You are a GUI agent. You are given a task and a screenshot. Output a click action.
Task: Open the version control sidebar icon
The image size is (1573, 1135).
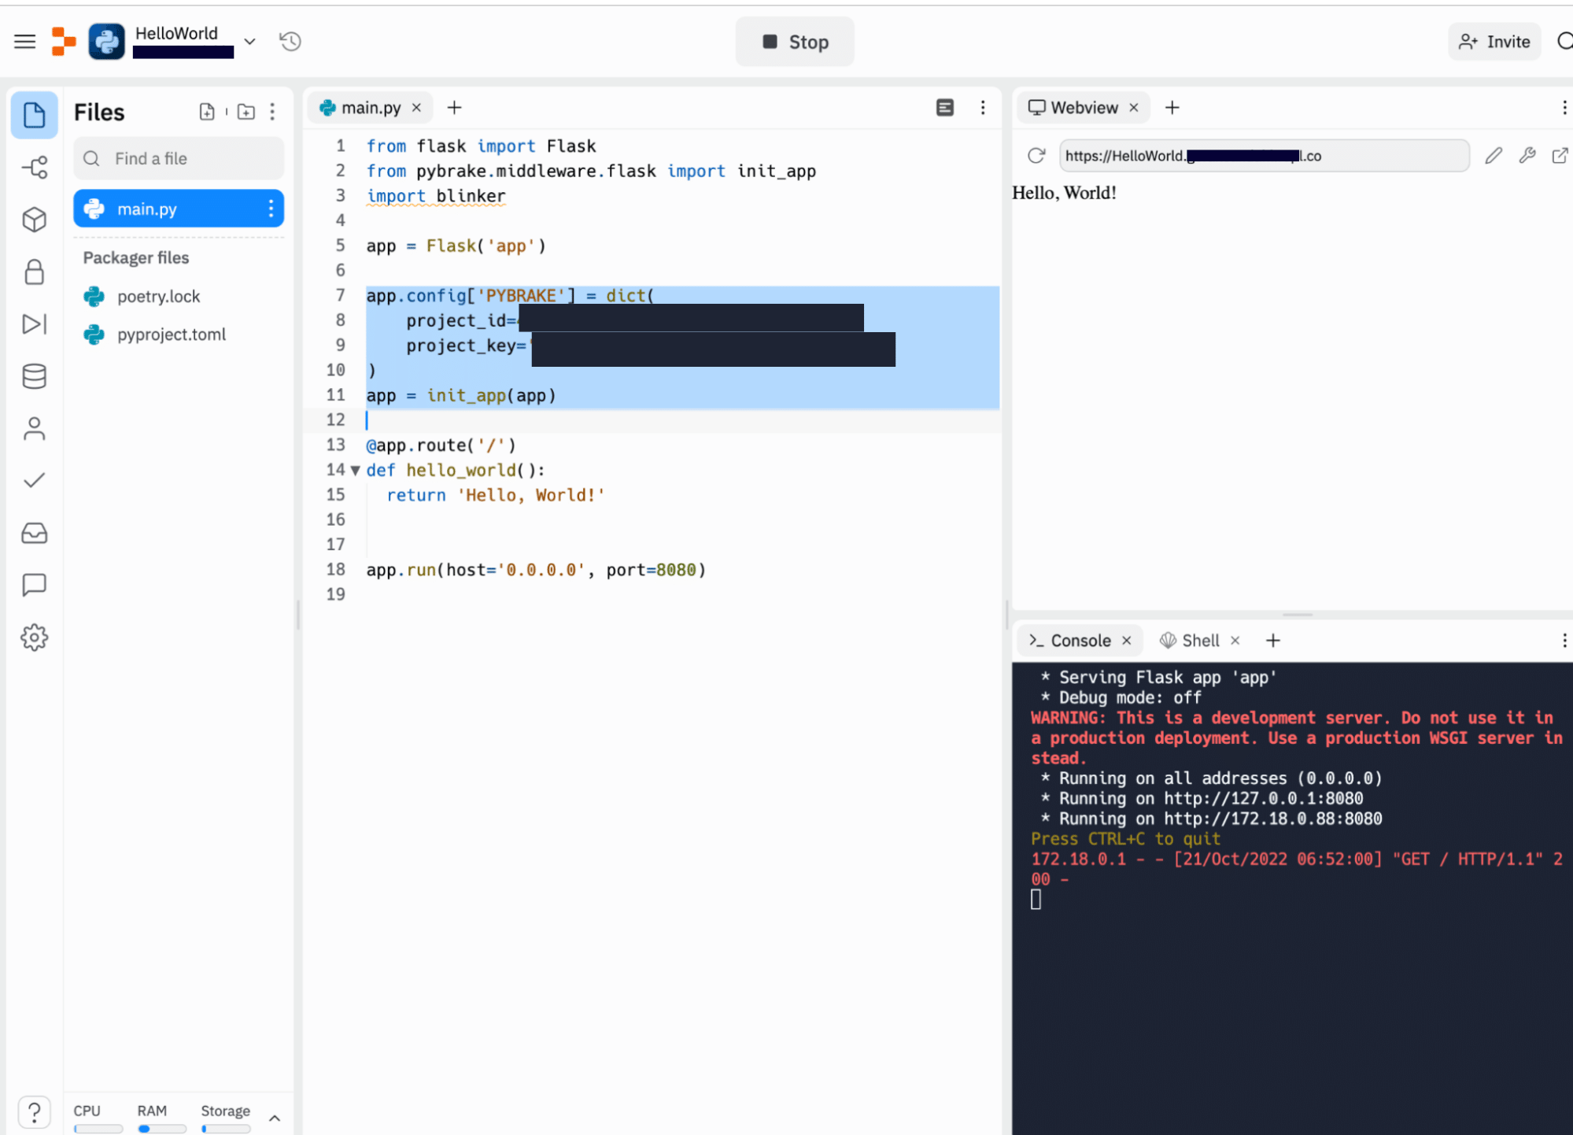(35, 167)
